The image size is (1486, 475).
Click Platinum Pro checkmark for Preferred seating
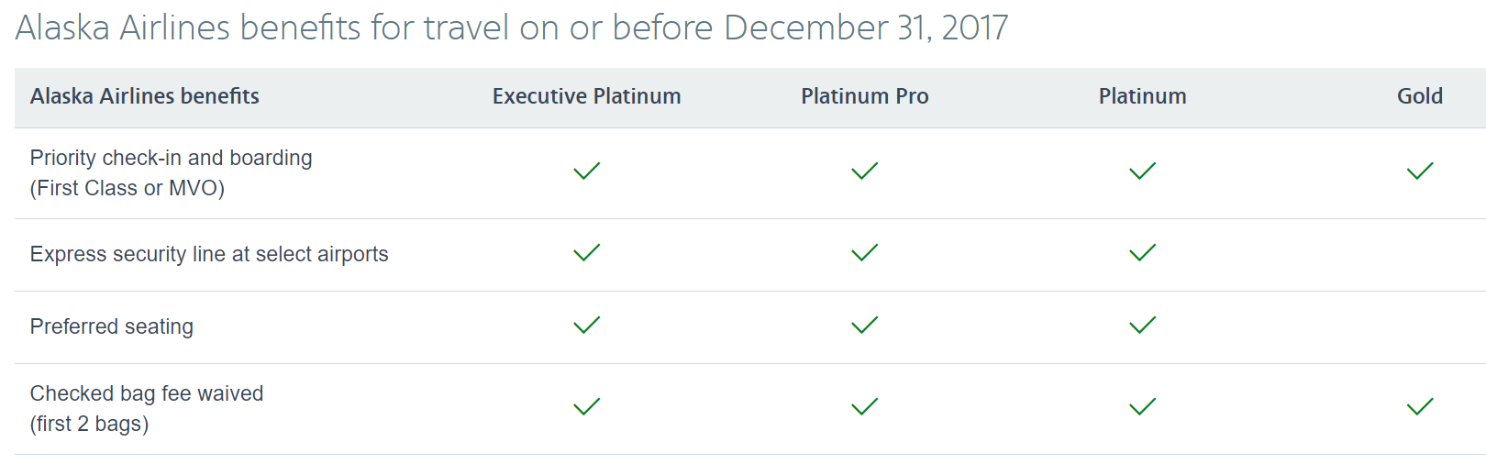click(x=864, y=326)
